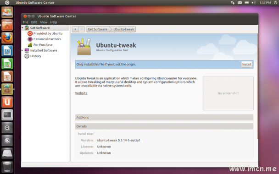Click the 1:55 PM clock indicator
Viewport: 279px width, 174px height.
(x=265, y=2)
